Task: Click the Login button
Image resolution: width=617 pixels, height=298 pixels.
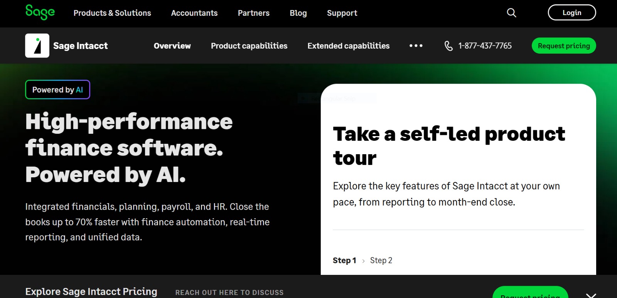Action: pos(572,12)
